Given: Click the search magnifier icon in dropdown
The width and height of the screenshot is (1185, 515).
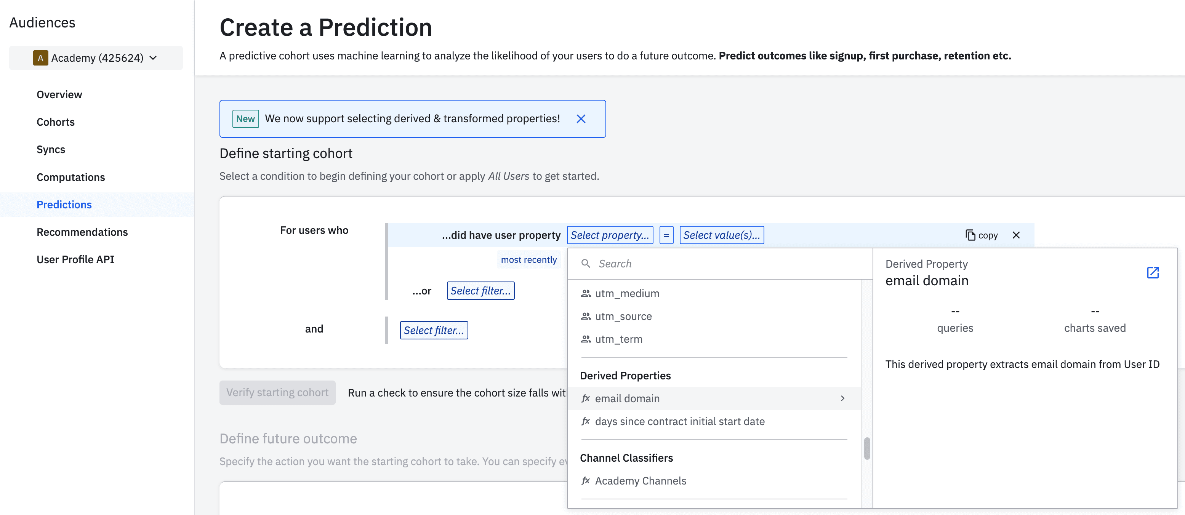Looking at the screenshot, I should (586, 264).
